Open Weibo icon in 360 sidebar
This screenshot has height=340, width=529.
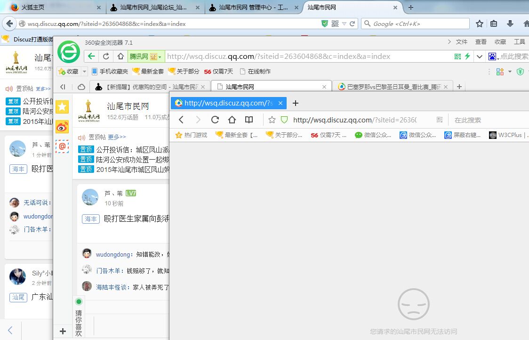coord(62,127)
